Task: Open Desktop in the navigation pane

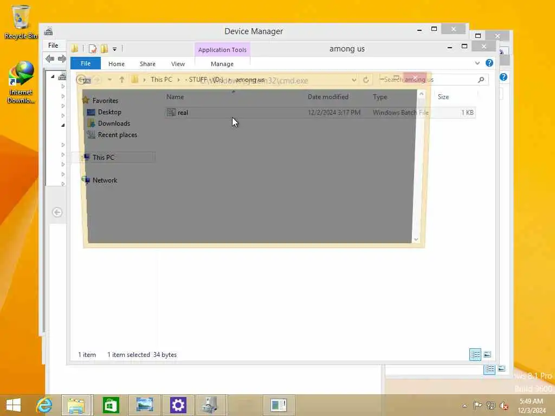Action: coord(109,112)
